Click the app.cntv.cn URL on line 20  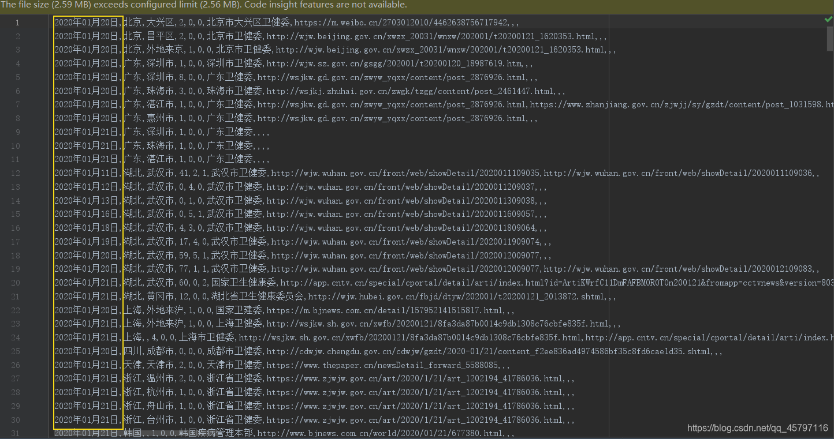[557, 283]
